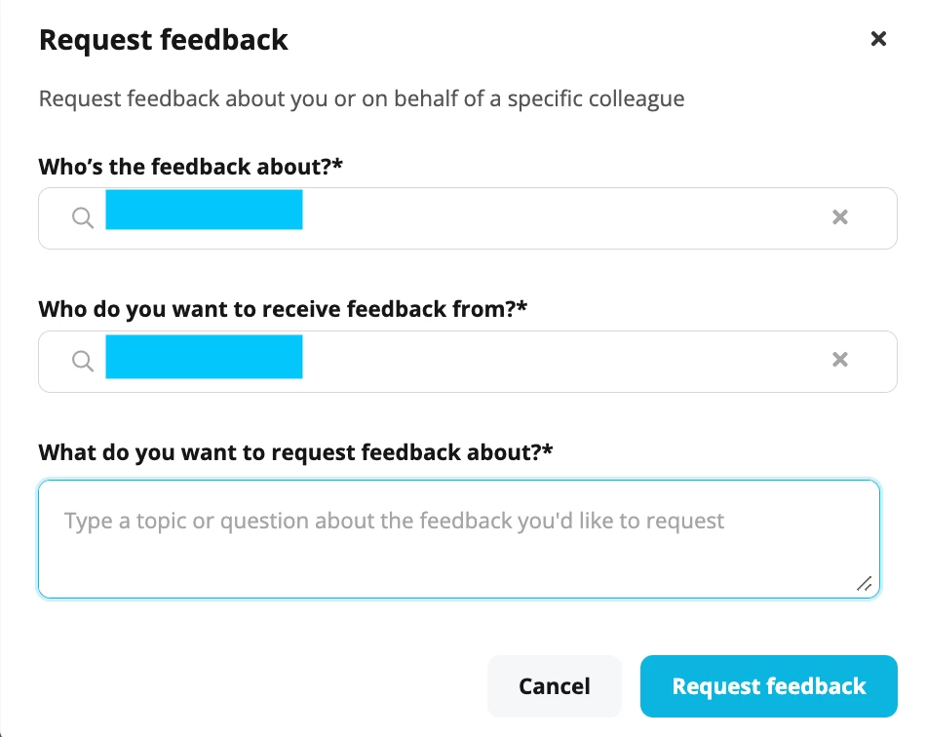The image size is (926, 737).
Task: Click search icon in 'receive feedback from' field
Action: coord(83,361)
